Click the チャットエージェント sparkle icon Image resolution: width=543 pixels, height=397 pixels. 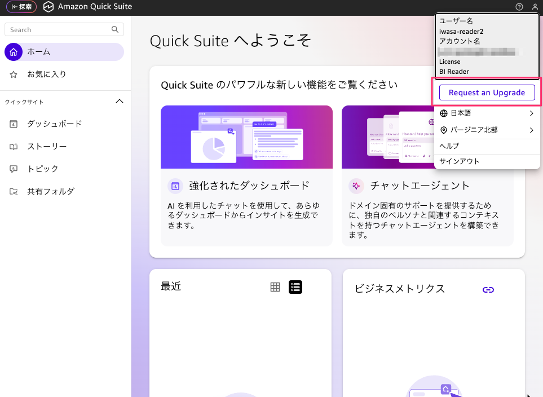[x=356, y=186]
